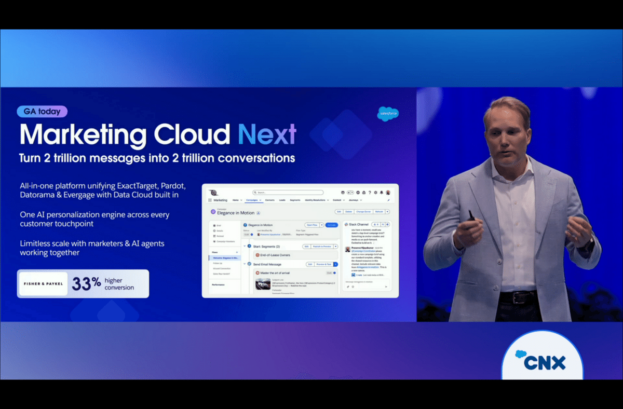Click inside the Search bar
The width and height of the screenshot is (623, 409).
pos(286,193)
